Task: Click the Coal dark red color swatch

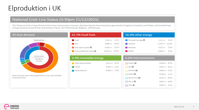Action: 73,40
